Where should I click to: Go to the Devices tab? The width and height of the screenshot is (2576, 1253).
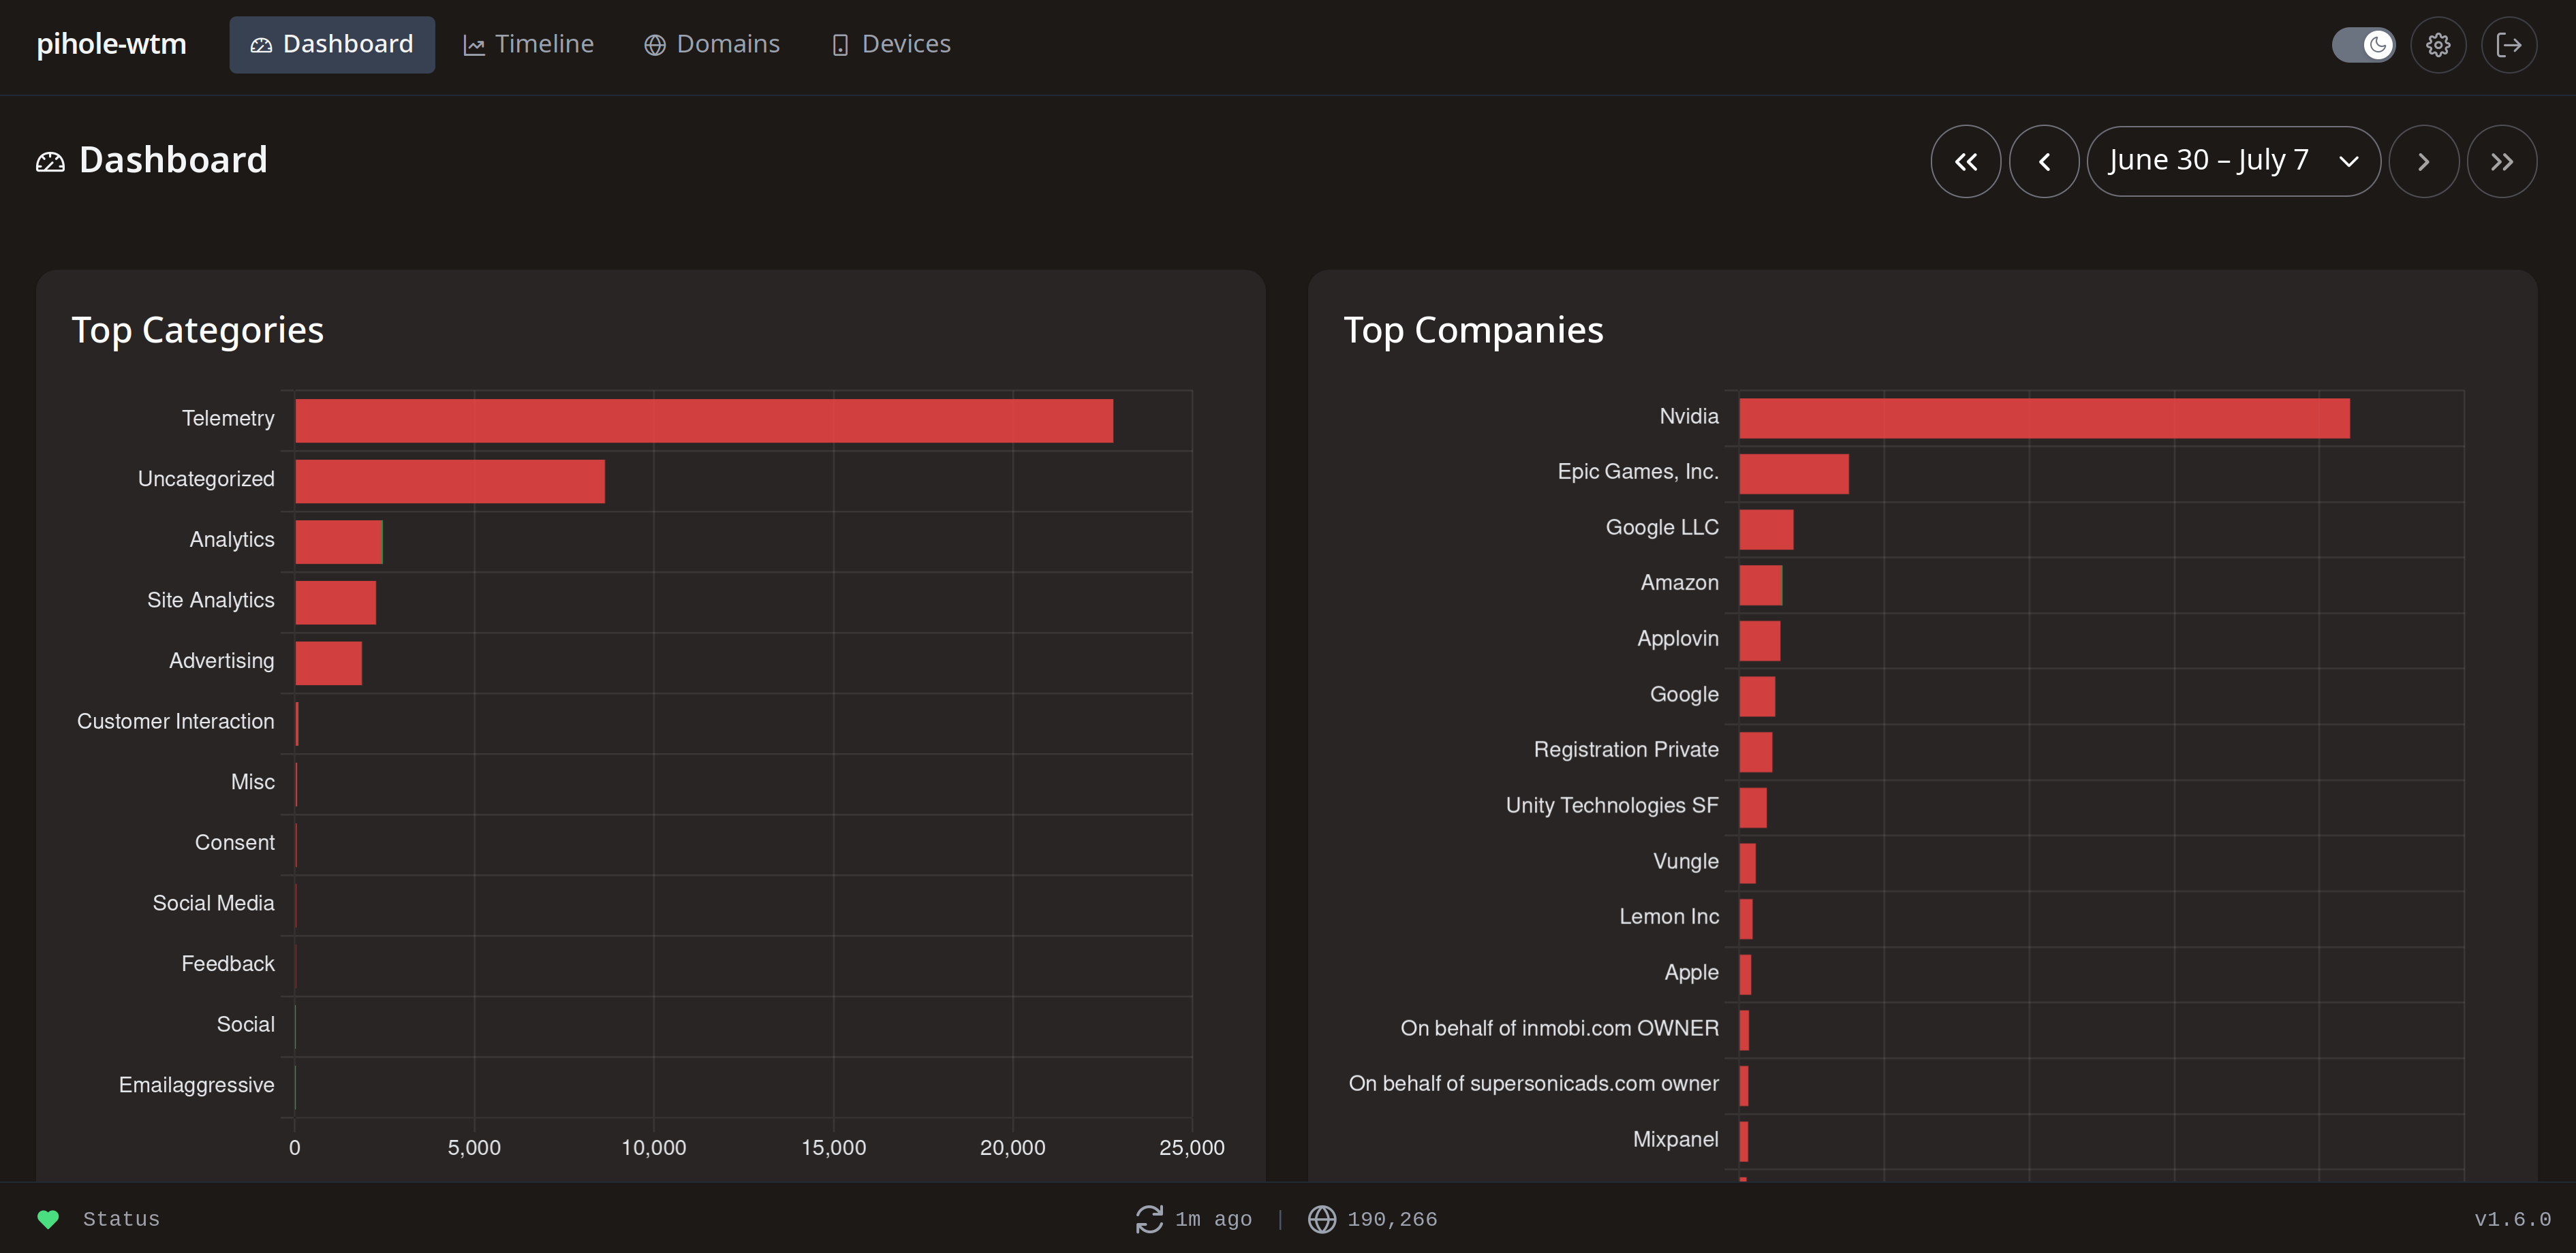pos(891,44)
